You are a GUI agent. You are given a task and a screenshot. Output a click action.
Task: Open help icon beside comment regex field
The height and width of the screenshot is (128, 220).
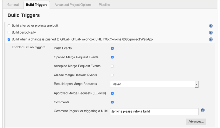point(203,110)
